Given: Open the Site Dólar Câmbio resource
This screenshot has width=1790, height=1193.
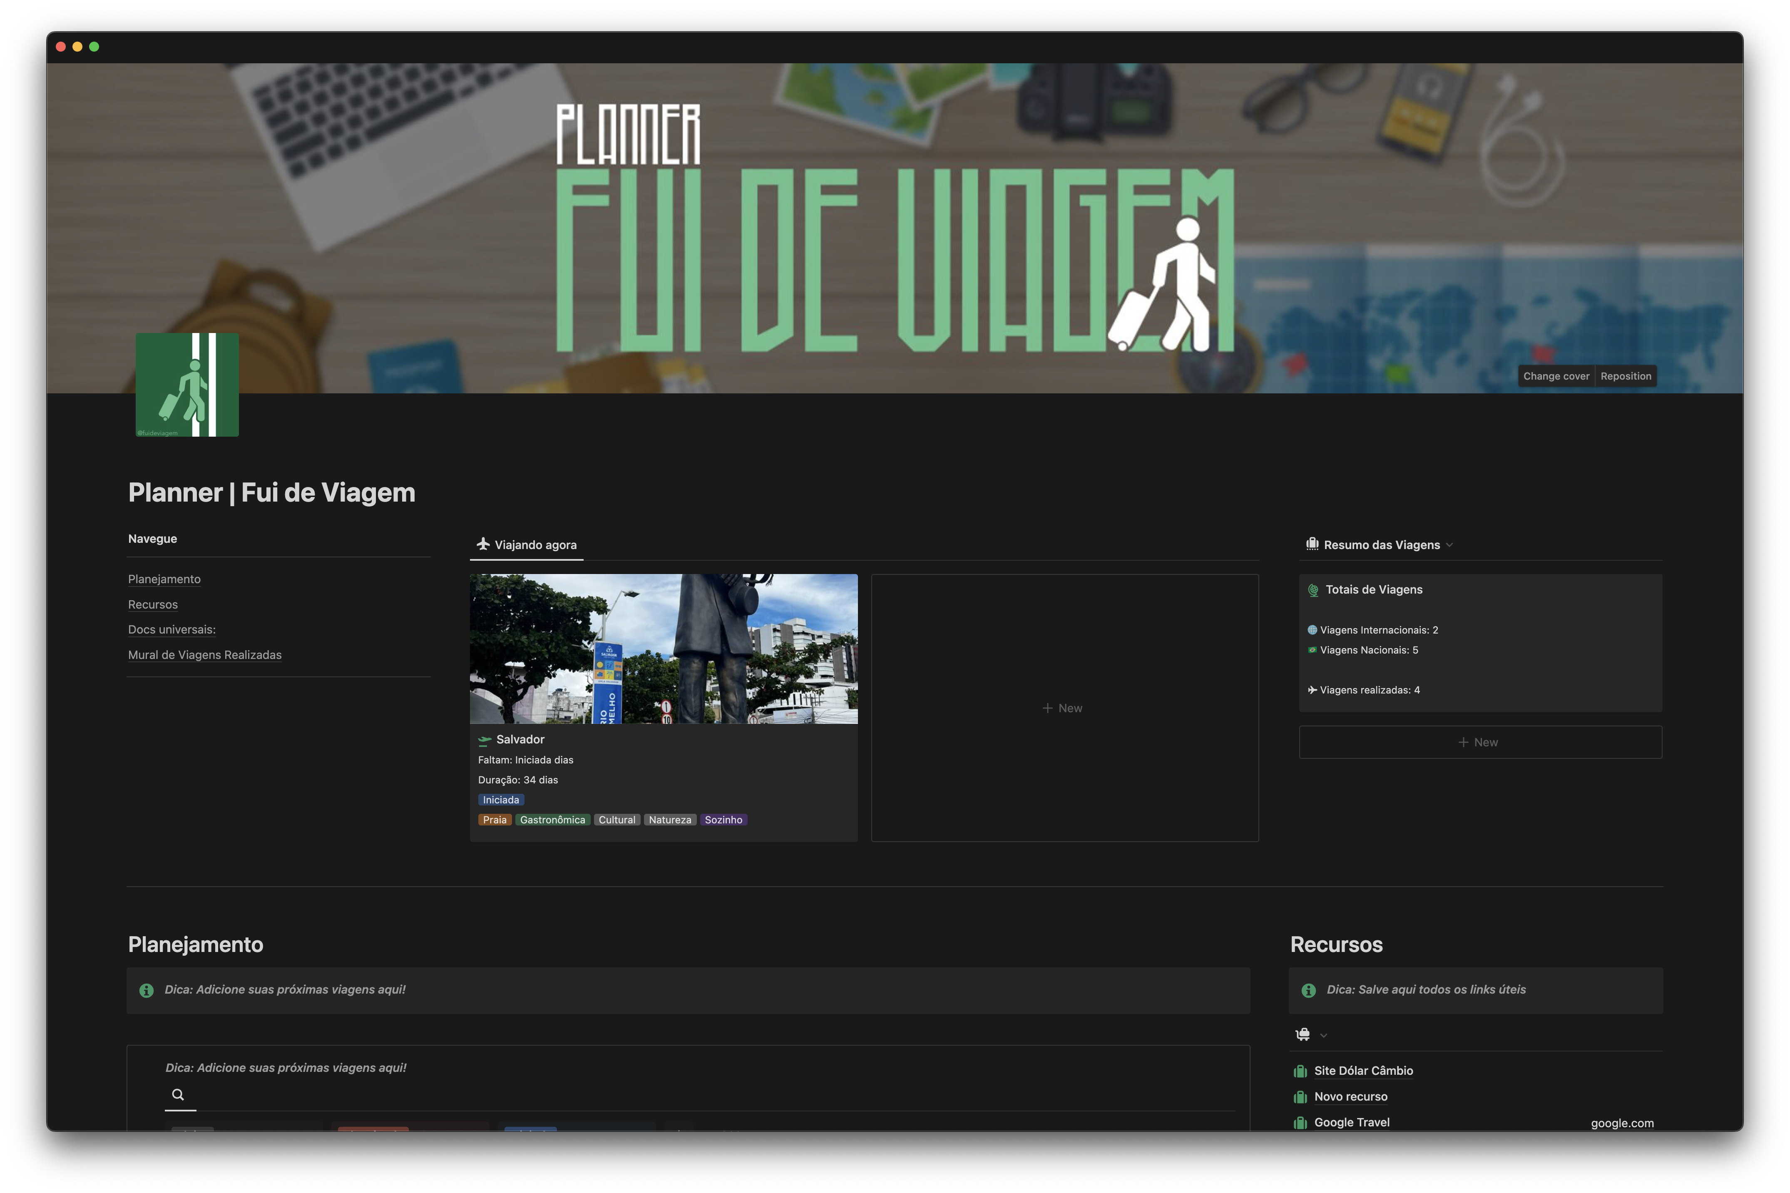Looking at the screenshot, I should (x=1363, y=1071).
